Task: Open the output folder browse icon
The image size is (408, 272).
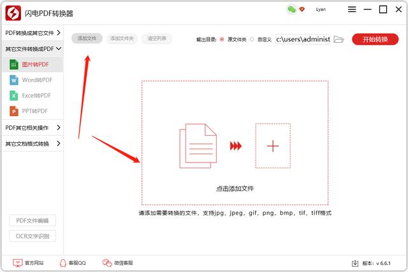Action: (x=339, y=39)
